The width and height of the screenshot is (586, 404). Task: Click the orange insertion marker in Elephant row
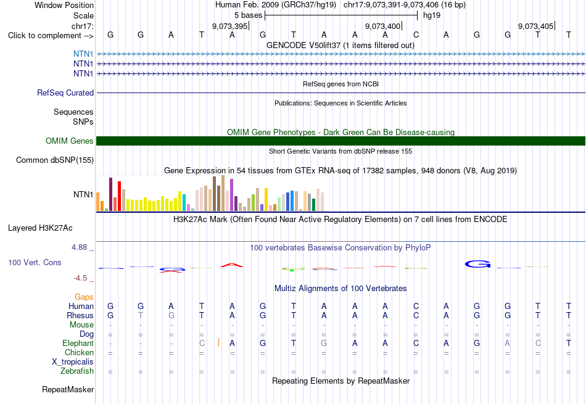218,342
